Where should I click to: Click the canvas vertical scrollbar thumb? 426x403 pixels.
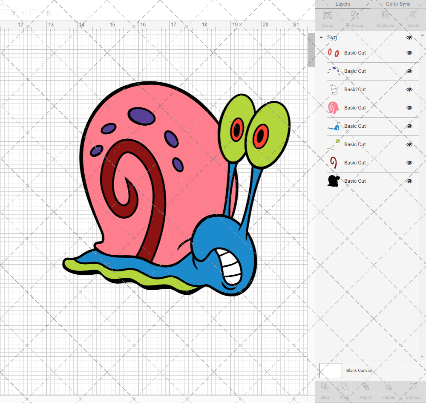[311, 50]
